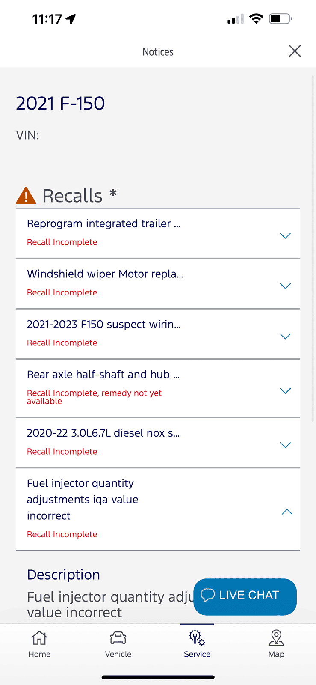Screen dimensions: 316x685
Task: Tap the chat bubble icon on Live Chat
Action: click(209, 595)
